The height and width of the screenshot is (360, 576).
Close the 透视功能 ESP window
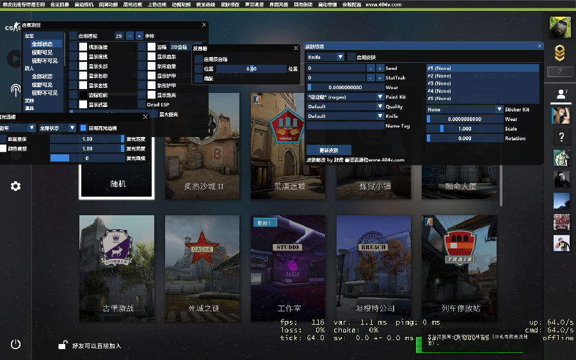[x=204, y=24]
